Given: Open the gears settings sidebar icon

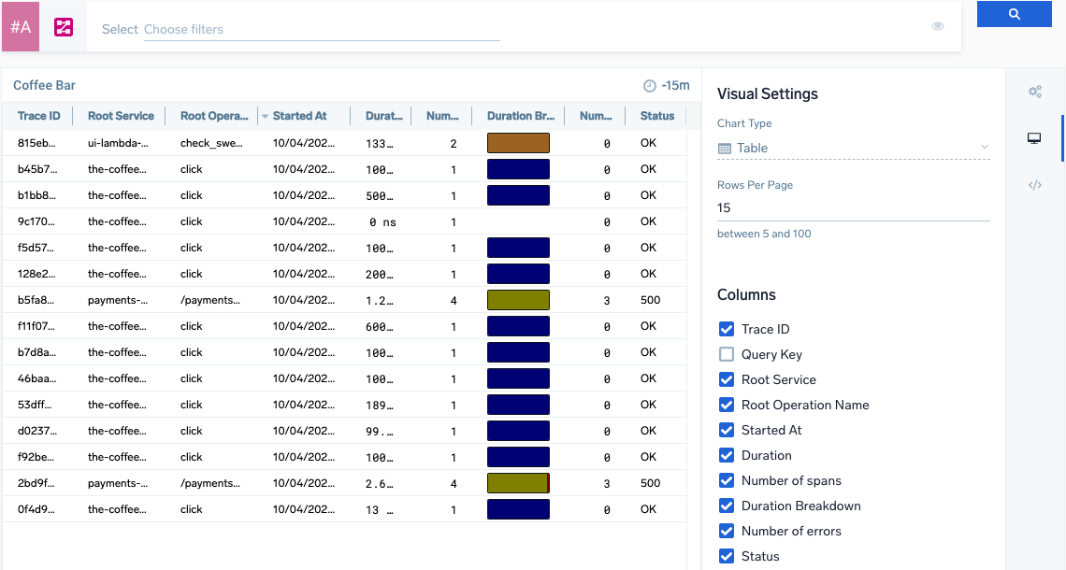Looking at the screenshot, I should click(x=1034, y=92).
